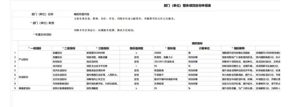Click the 产出指标 merged cell
Screen dimensions: 290x107
35,59
